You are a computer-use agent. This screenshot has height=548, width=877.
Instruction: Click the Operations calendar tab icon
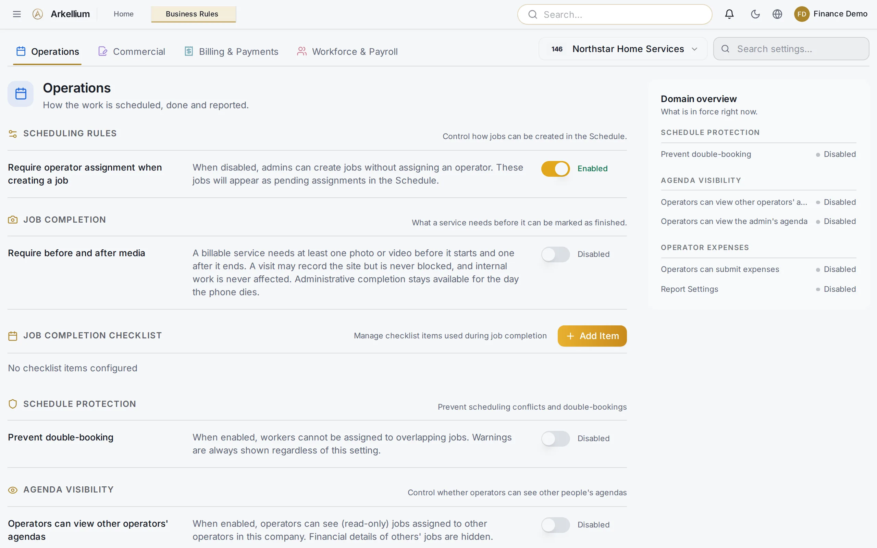point(21,51)
